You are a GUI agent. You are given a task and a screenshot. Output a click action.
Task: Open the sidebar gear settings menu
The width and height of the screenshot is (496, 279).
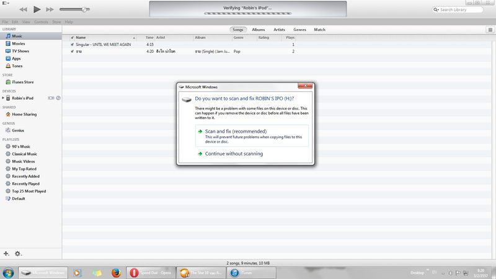click(18, 254)
